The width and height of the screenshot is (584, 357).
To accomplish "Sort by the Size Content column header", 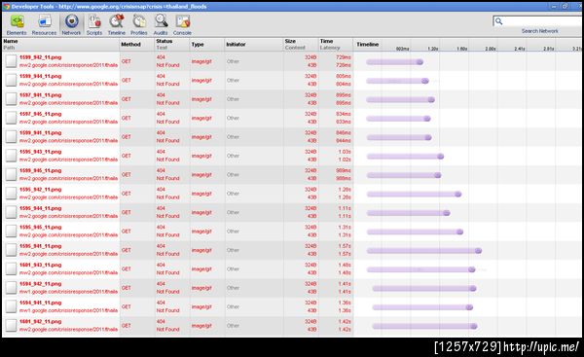I will click(301, 45).
